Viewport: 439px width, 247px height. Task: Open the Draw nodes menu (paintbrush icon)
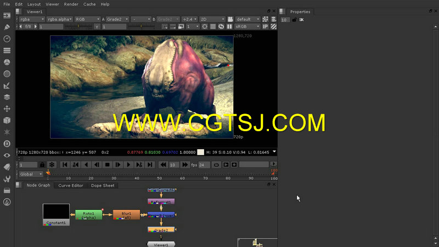click(x=7, y=27)
